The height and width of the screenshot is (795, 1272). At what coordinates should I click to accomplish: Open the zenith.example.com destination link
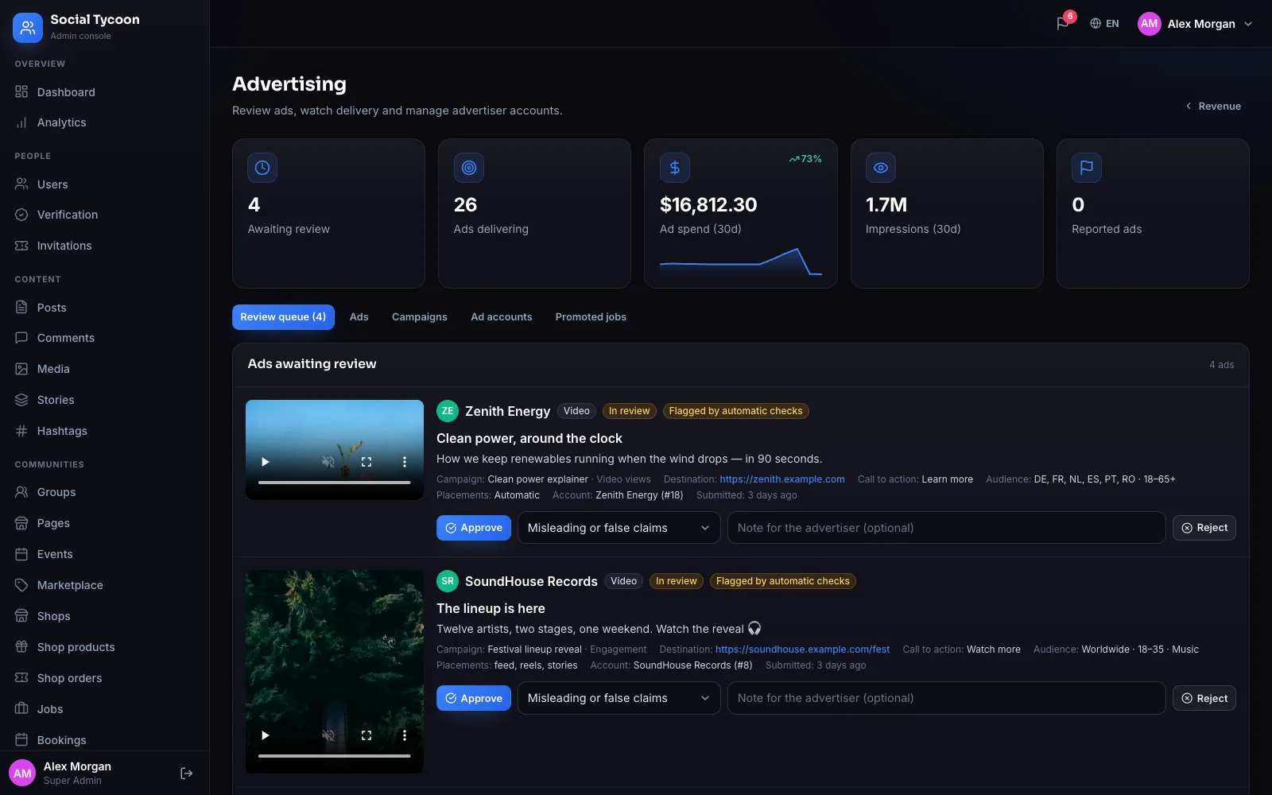(x=782, y=479)
